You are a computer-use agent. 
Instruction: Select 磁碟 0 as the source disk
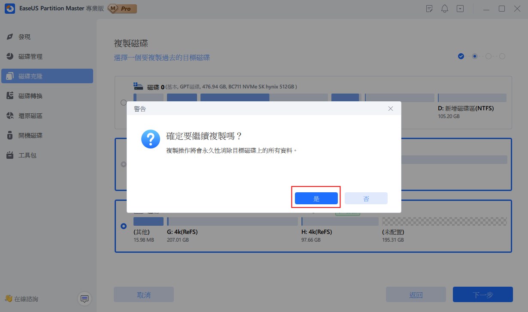coord(124,103)
